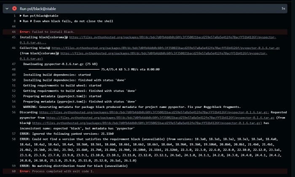Click the red failed status icon

point(14,8)
